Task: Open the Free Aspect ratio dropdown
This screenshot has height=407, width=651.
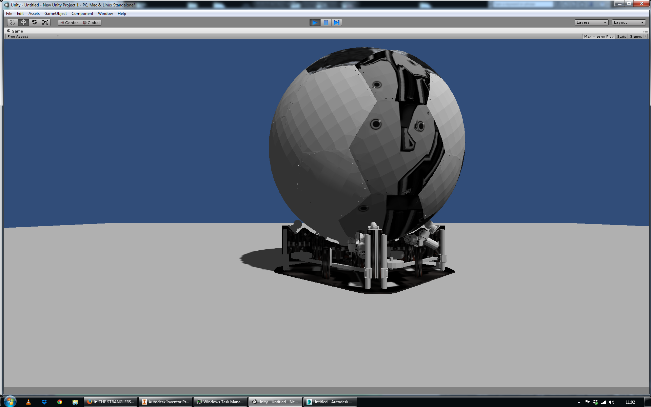Action: 33,36
